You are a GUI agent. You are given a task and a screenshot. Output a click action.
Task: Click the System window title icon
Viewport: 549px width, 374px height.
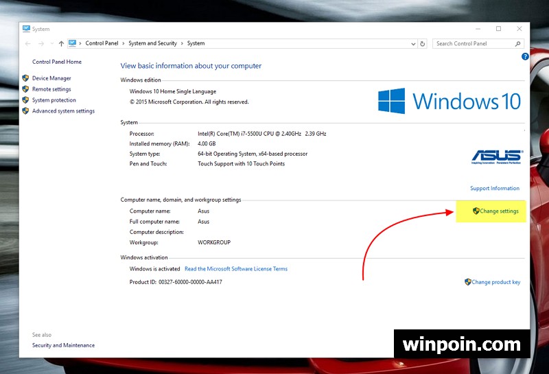26,29
